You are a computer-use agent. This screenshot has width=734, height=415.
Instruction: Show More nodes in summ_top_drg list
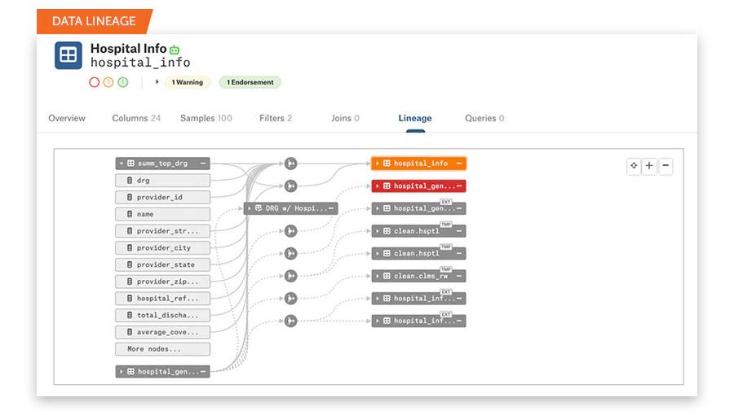[x=162, y=349]
